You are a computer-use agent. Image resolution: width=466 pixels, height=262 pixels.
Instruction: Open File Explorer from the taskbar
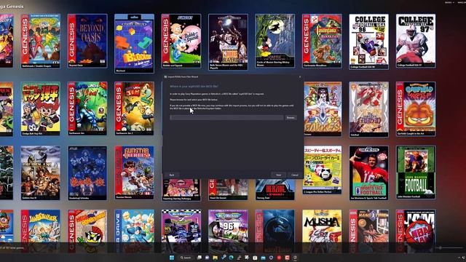216,258
